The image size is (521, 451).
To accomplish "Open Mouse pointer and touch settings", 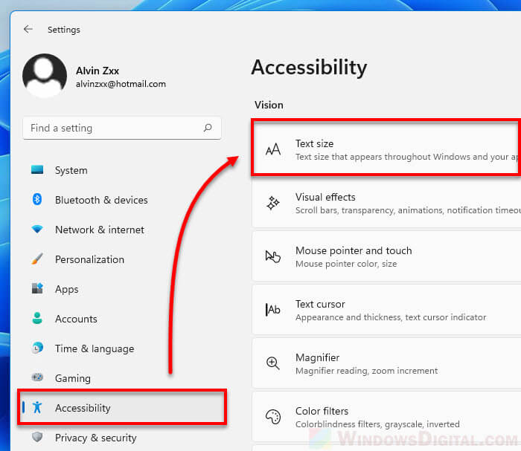I will [386, 256].
